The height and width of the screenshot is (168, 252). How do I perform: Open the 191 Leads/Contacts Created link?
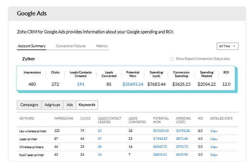click(81, 84)
